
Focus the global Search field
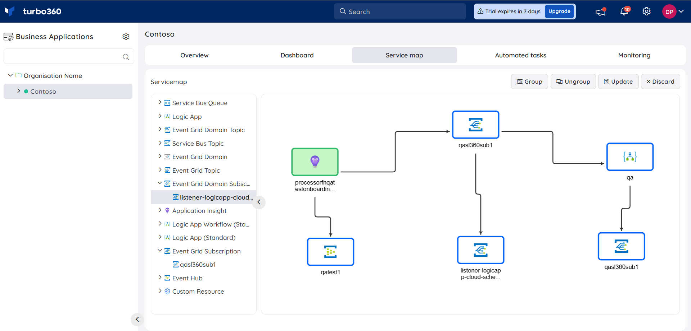click(x=400, y=11)
